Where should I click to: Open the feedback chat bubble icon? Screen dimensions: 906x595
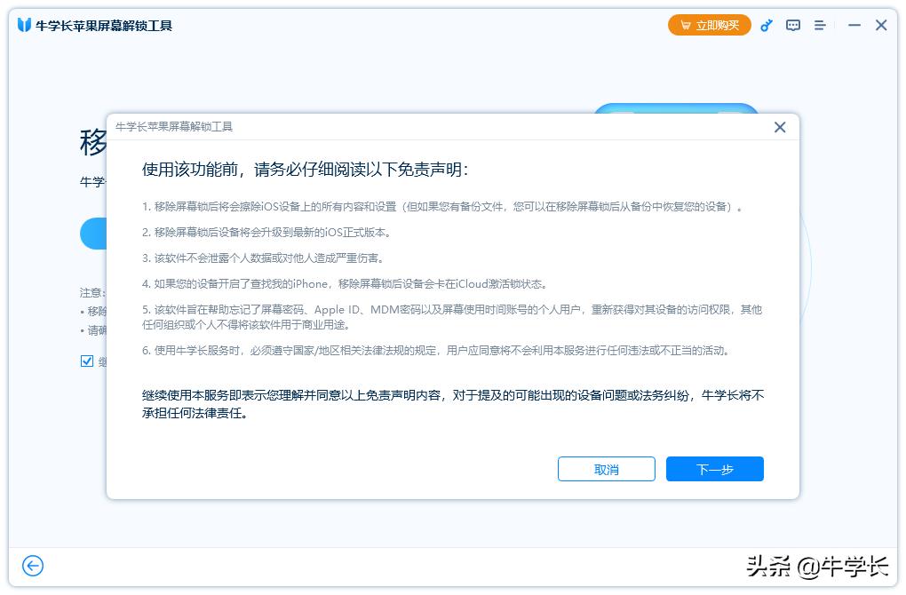coord(792,25)
